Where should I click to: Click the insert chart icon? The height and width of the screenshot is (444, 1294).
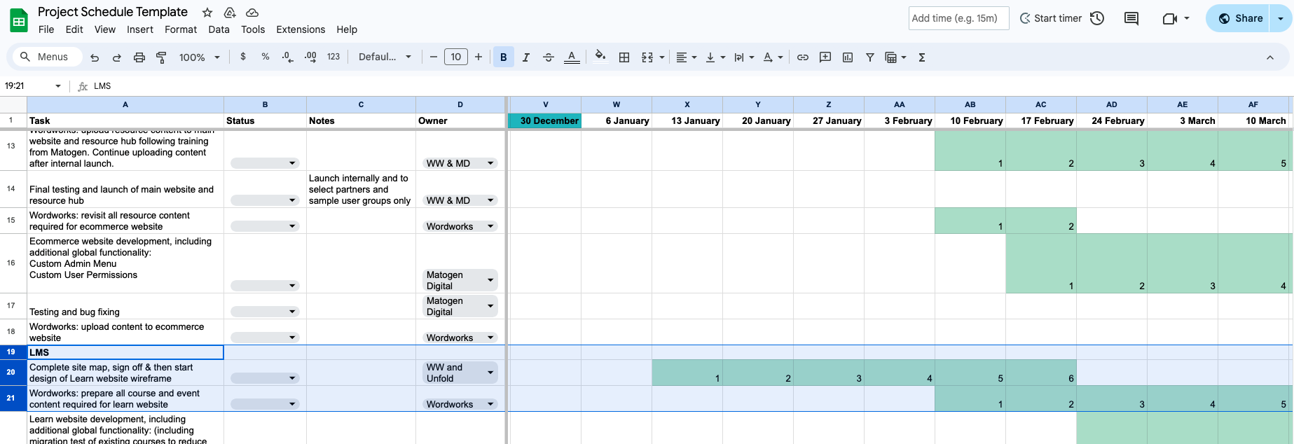(x=848, y=57)
